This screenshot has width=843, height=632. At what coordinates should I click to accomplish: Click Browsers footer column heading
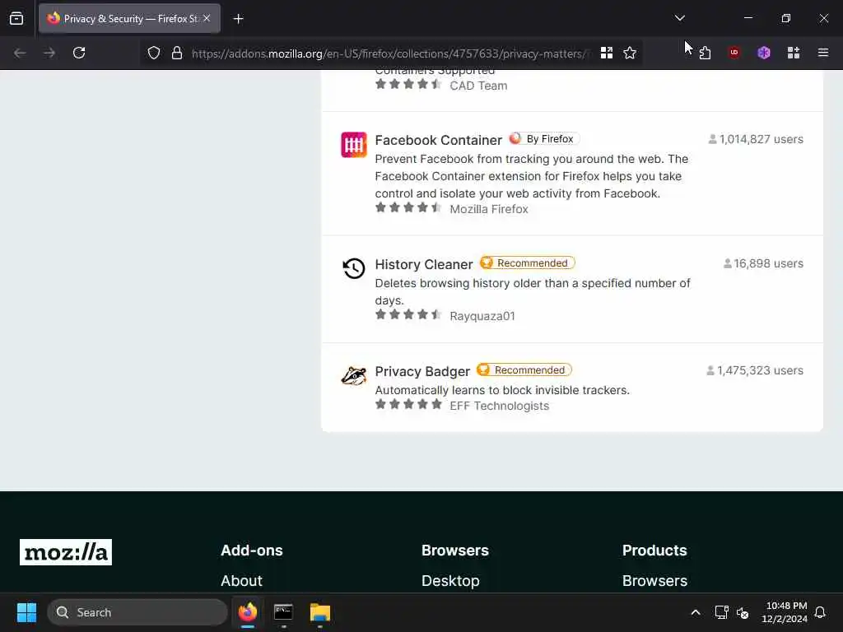[x=454, y=551]
